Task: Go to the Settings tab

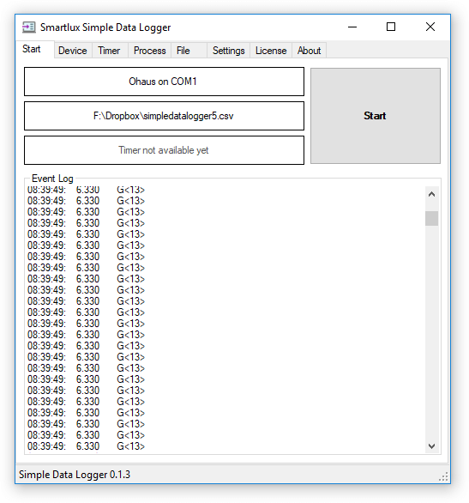Action: tap(228, 51)
